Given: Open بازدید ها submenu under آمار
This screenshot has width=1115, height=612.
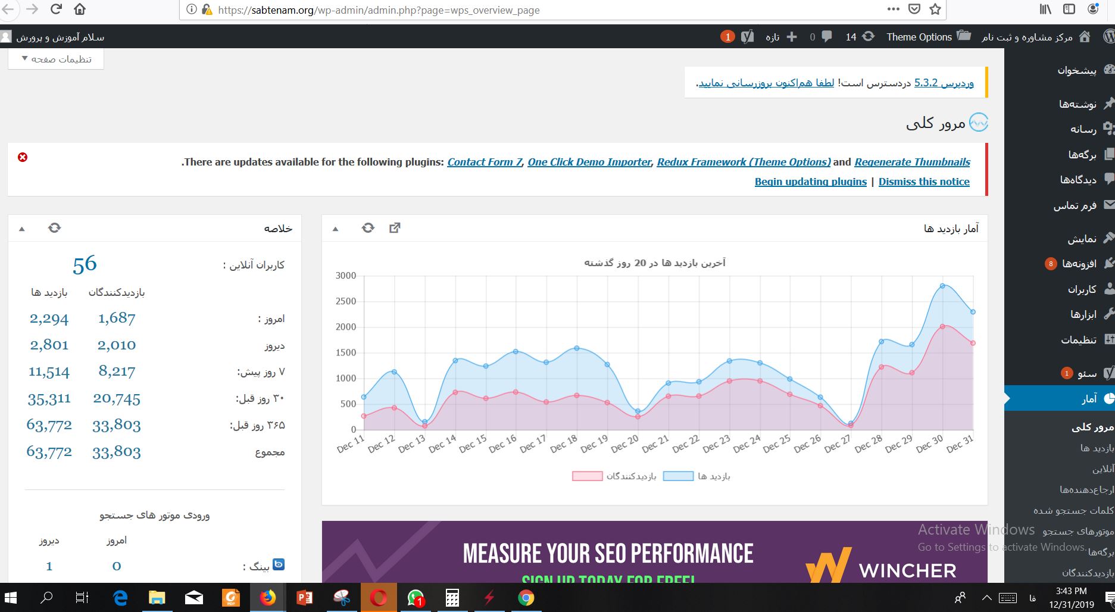Looking at the screenshot, I should click(x=1097, y=448).
